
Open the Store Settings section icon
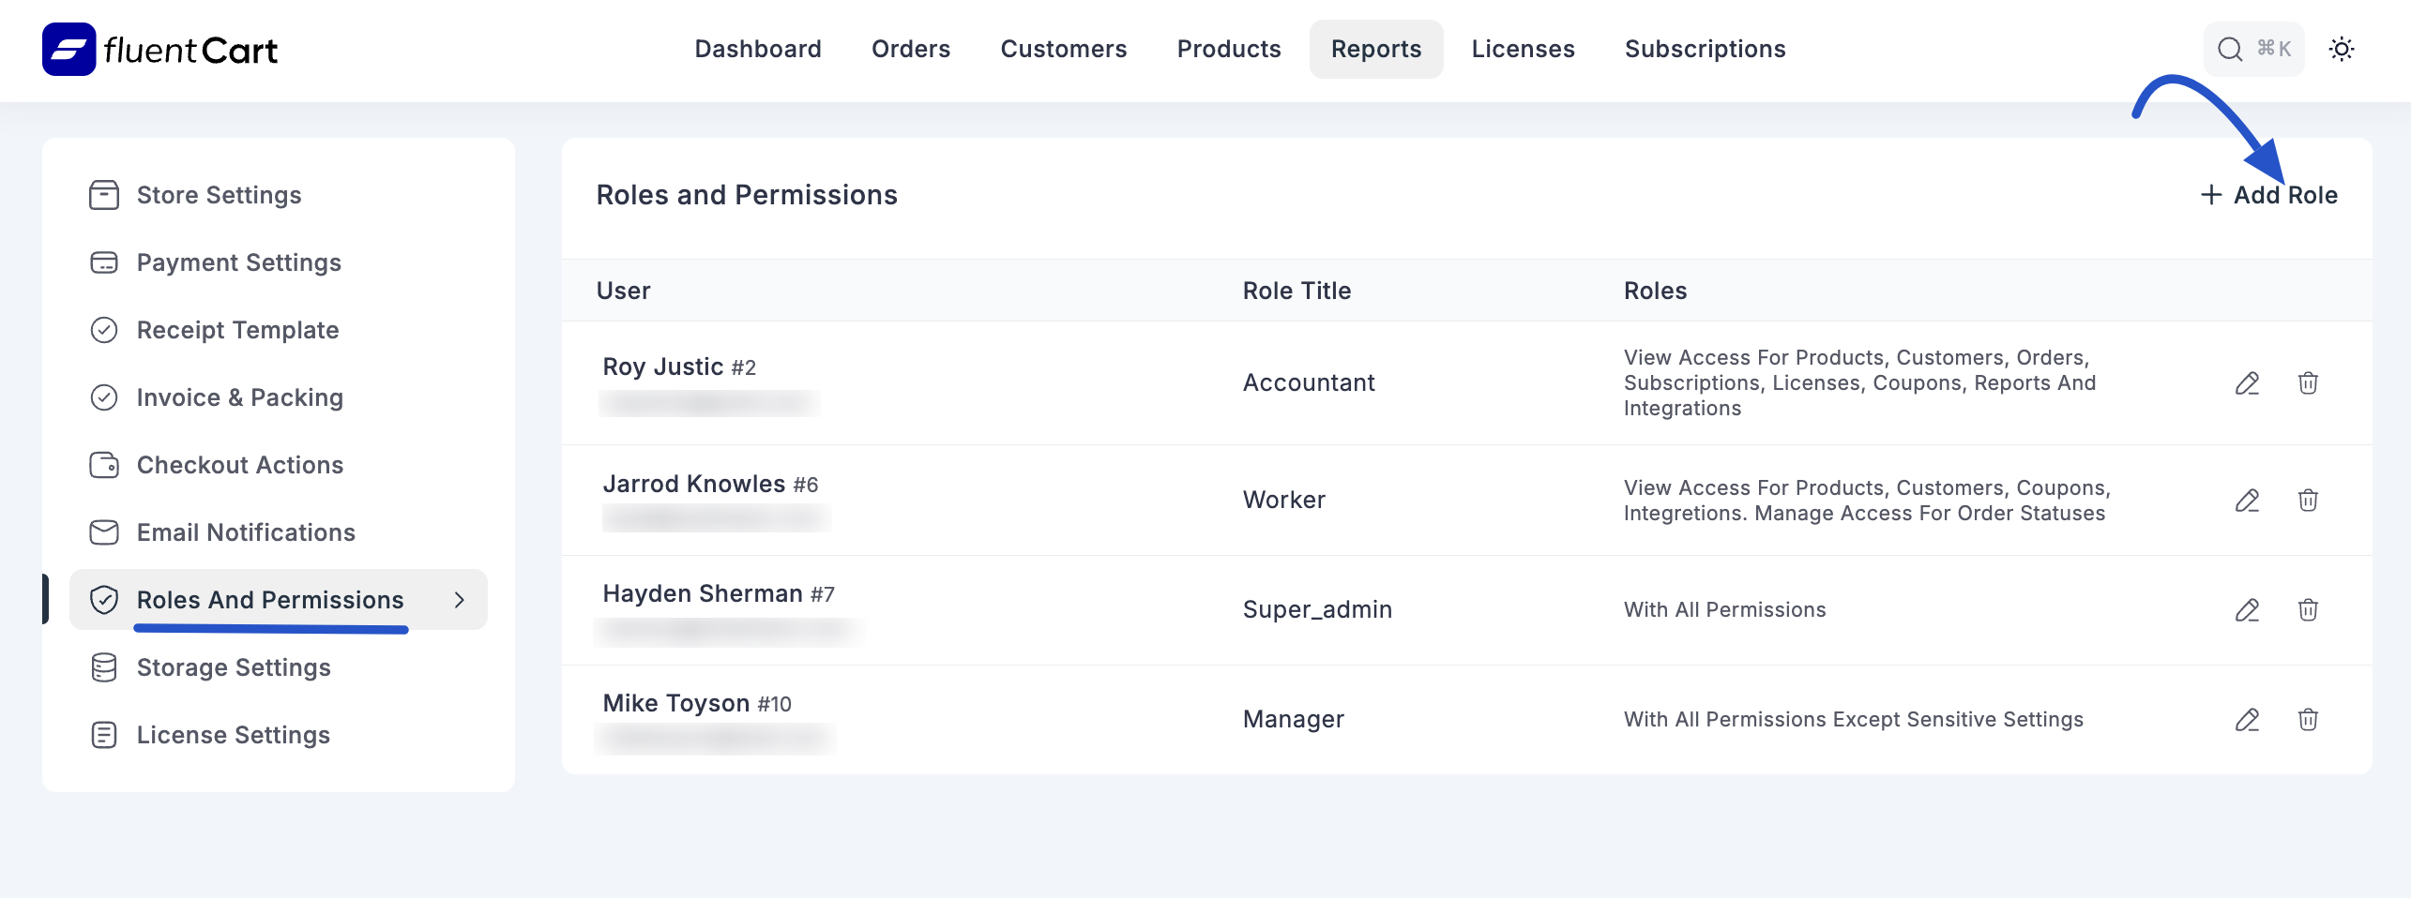103,195
